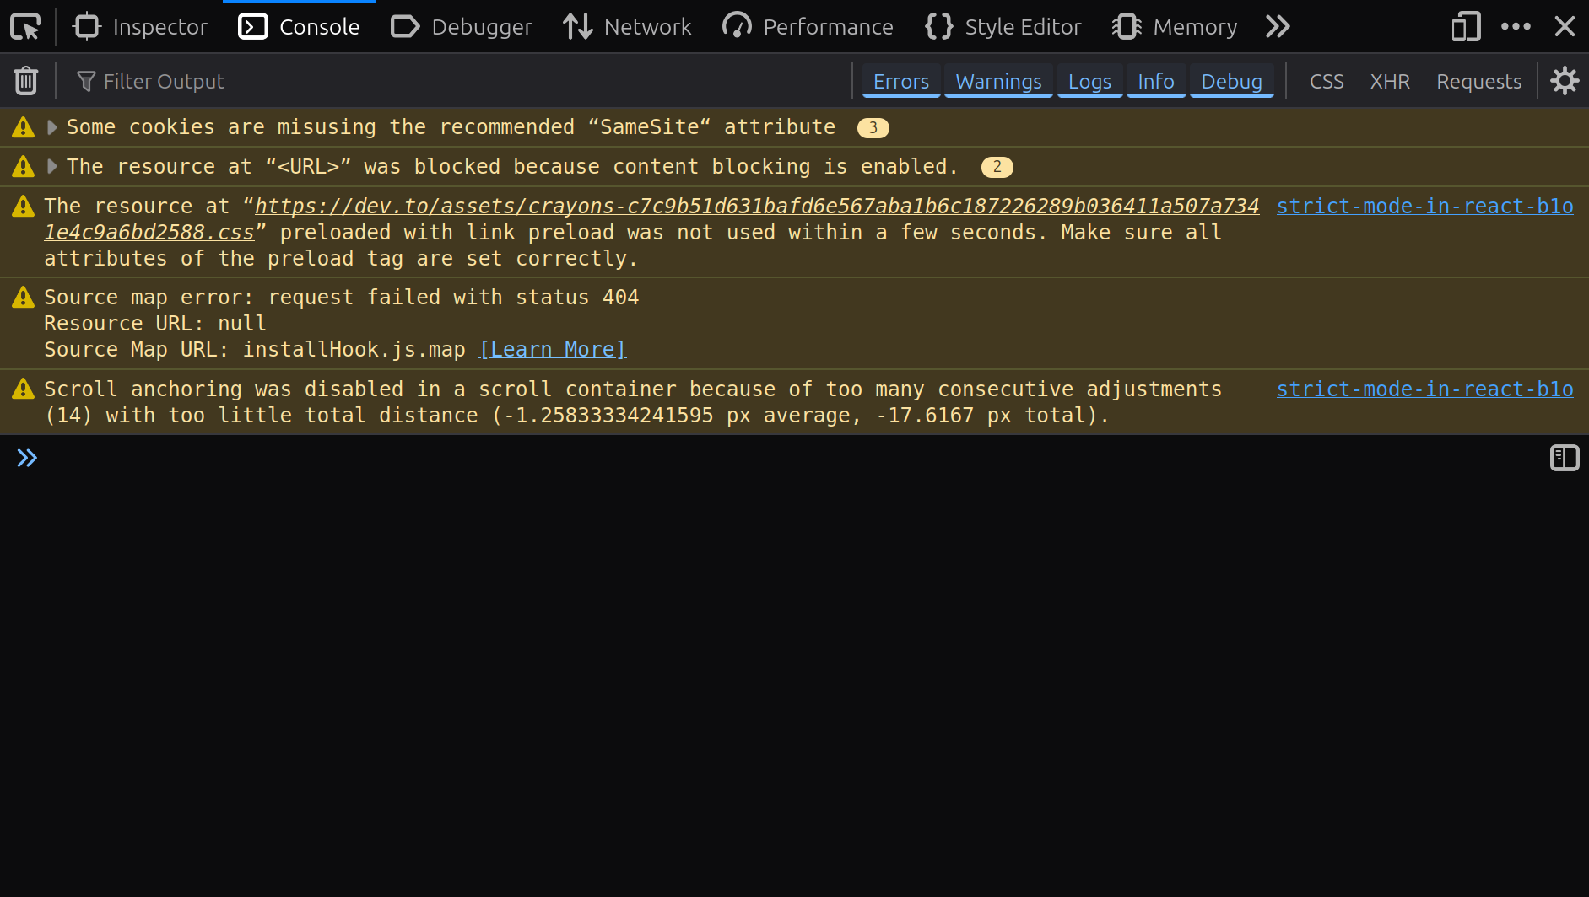This screenshot has width=1589, height=897.
Task: Click the console input prompt chevron
Action: point(27,458)
